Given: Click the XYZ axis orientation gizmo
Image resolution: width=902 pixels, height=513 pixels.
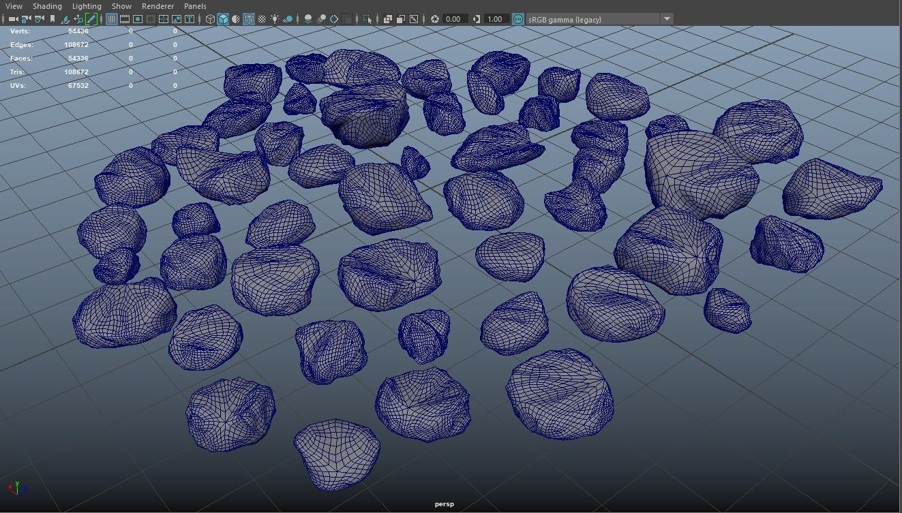Looking at the screenshot, I should coord(18,488).
